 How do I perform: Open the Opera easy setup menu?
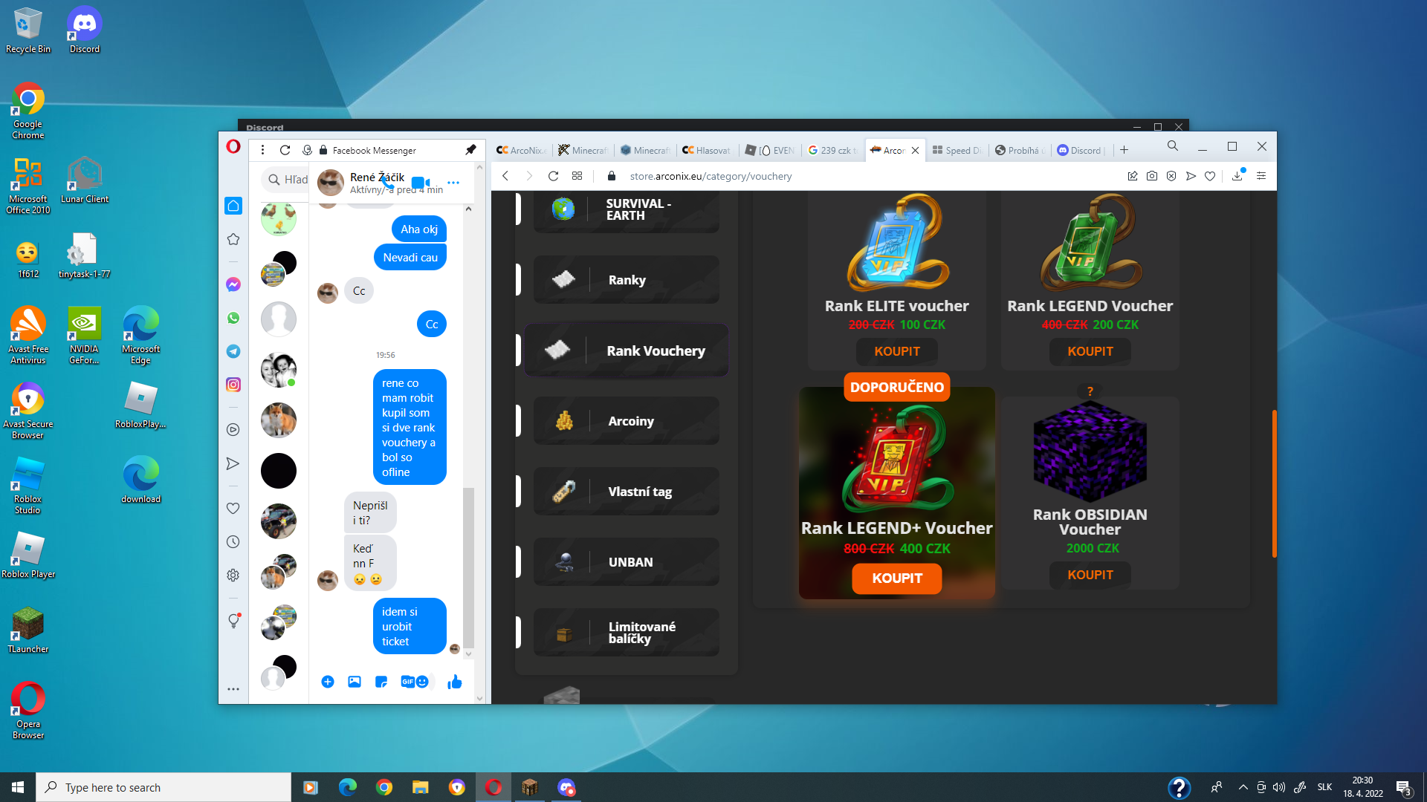(1261, 176)
